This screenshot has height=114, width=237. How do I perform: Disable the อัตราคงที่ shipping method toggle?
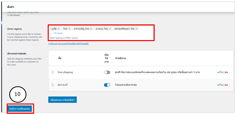pos(107,85)
